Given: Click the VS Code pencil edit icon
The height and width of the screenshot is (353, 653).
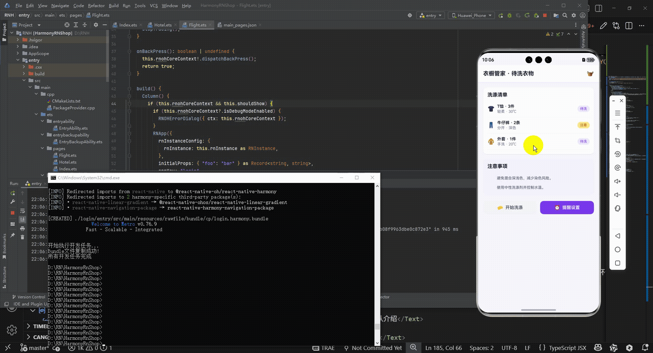Looking at the screenshot, I should coord(603,26).
